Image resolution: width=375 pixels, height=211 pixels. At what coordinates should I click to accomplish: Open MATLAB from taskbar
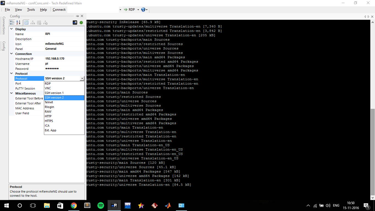point(168,205)
